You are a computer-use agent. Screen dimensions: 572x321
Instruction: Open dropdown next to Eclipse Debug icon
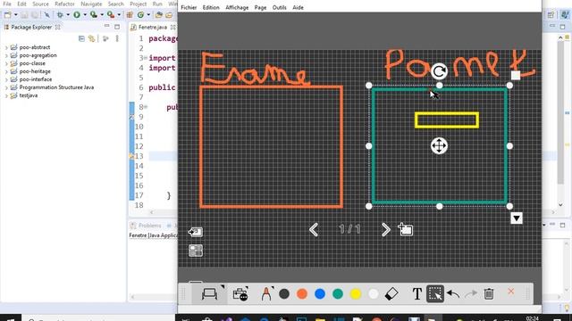(68, 14)
